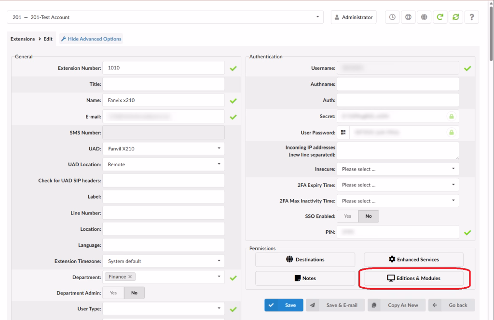
Task: Click the green checkmark next to Extension Number
Action: 233,68
